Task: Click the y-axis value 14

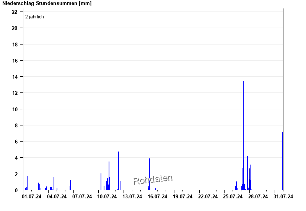Action: pos(15,77)
